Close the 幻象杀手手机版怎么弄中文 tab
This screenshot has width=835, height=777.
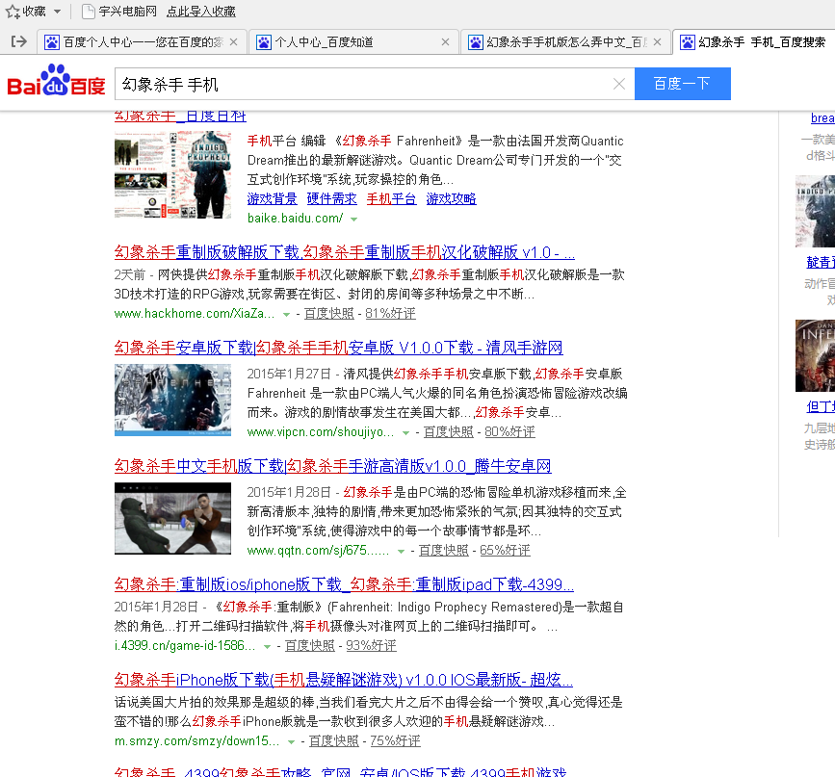pyautogui.click(x=657, y=42)
